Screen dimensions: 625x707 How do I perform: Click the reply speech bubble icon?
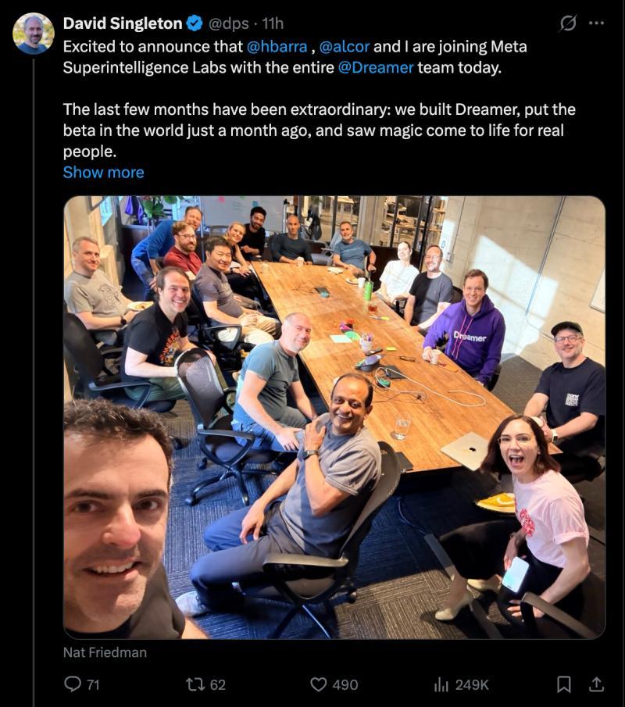click(x=72, y=684)
